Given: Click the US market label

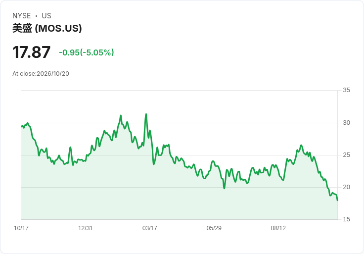Looking at the screenshot, I should (x=46, y=16).
